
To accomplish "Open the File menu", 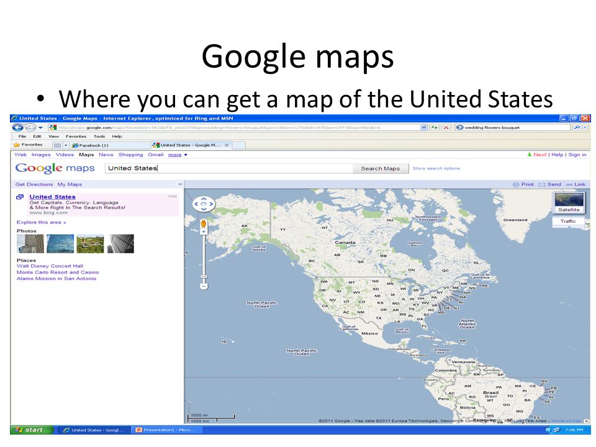I will 22,137.
